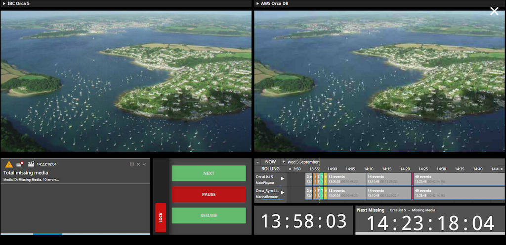Image resolution: width=506 pixels, height=245 pixels.
Task: Select 14 events block in Orca_SyncLi row
Action: click(x=388, y=193)
